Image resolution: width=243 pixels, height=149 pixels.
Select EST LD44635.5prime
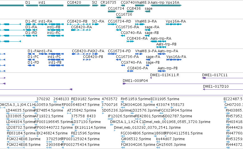point(20,110)
